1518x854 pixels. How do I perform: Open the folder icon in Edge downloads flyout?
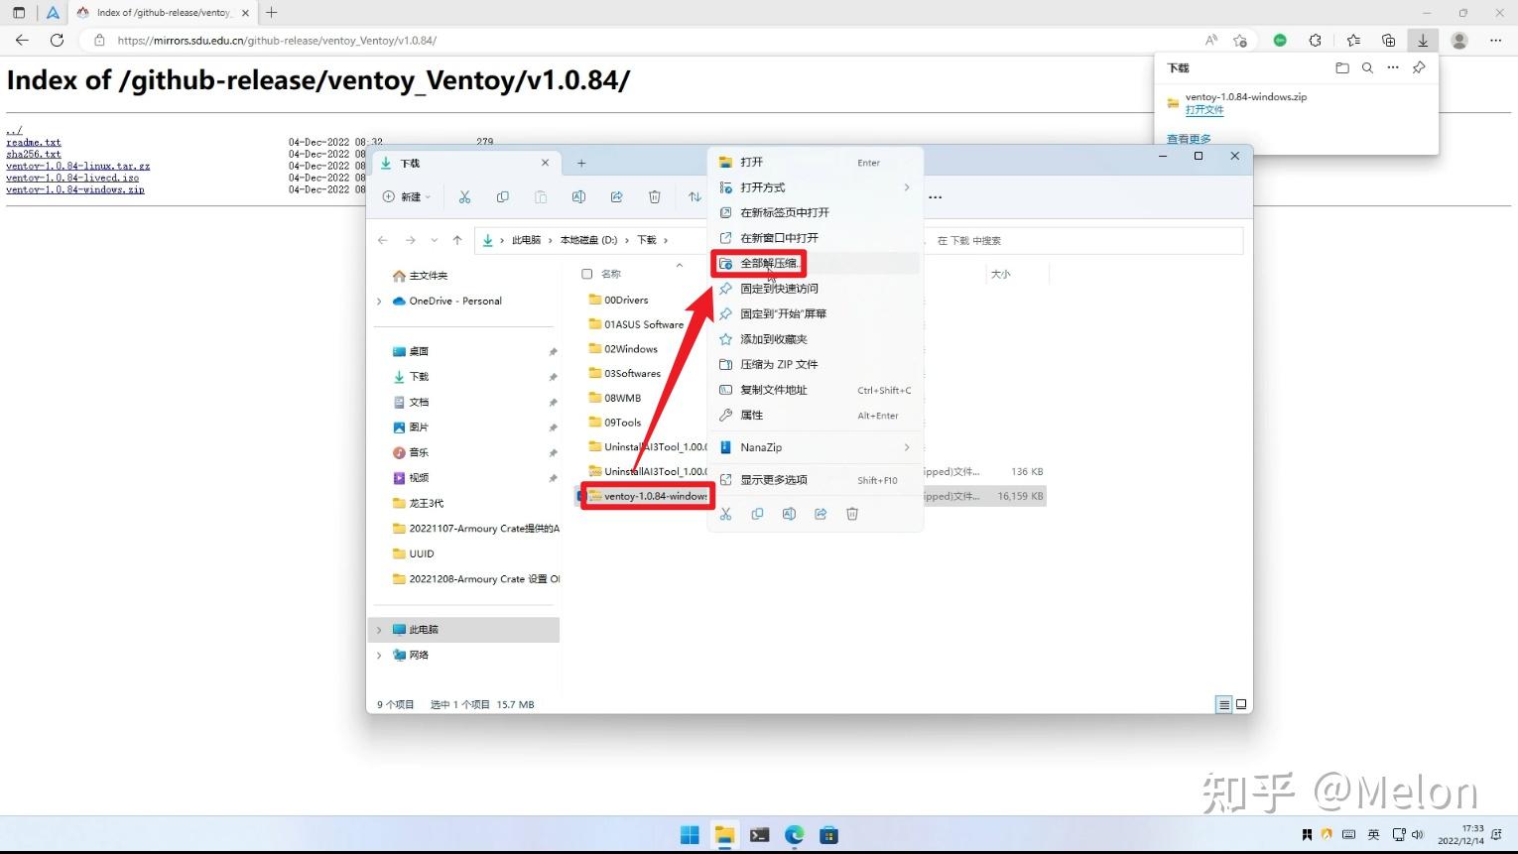pos(1341,67)
